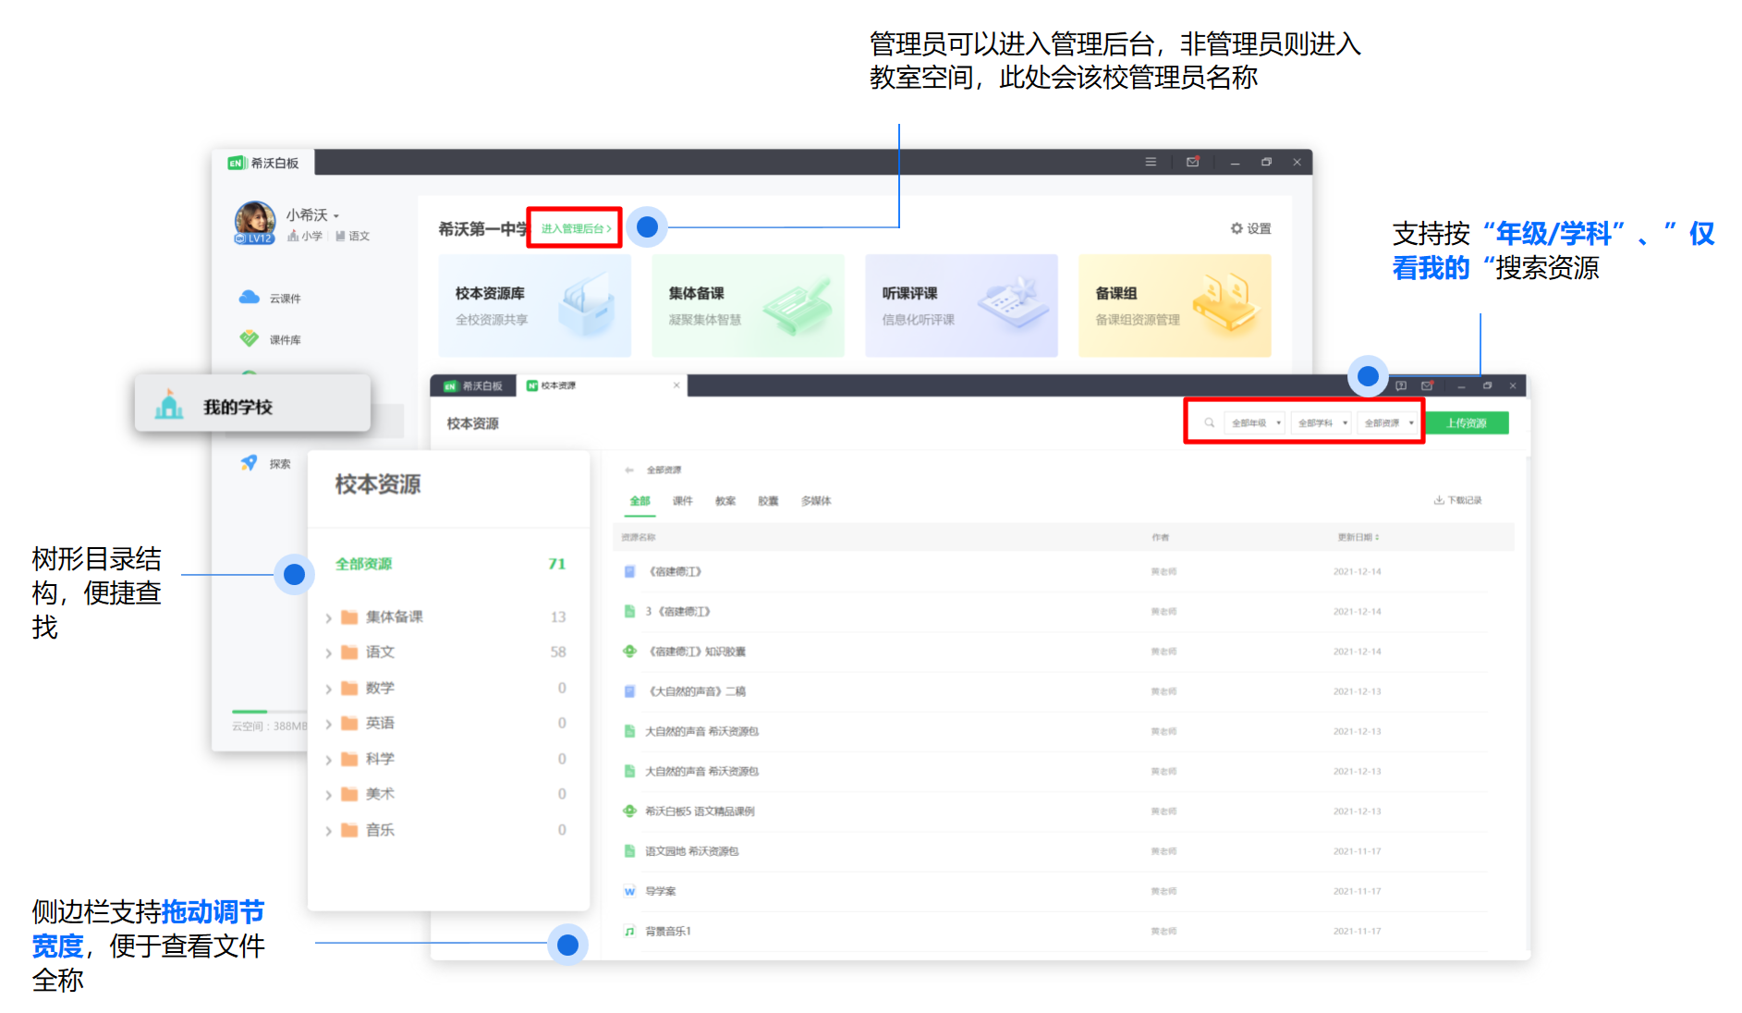Click the help feedback icon in front window
Viewport: 1742px width, 1013px height.
point(1401,385)
